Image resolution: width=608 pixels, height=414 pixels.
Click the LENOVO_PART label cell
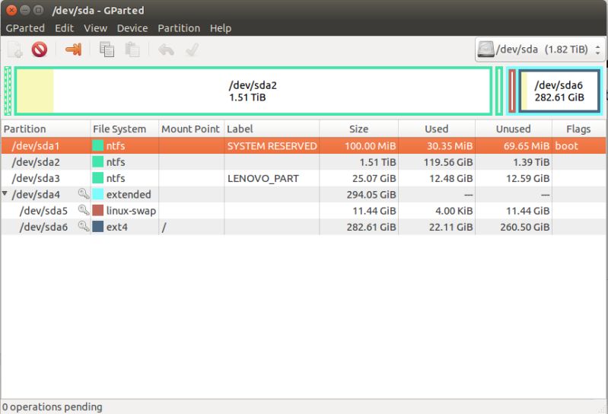tap(272, 178)
